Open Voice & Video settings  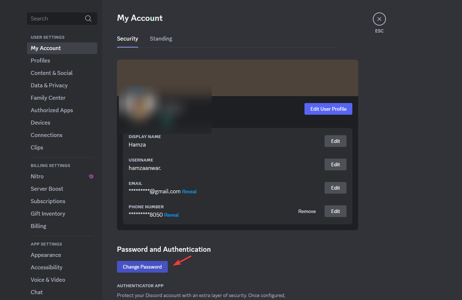(x=48, y=280)
